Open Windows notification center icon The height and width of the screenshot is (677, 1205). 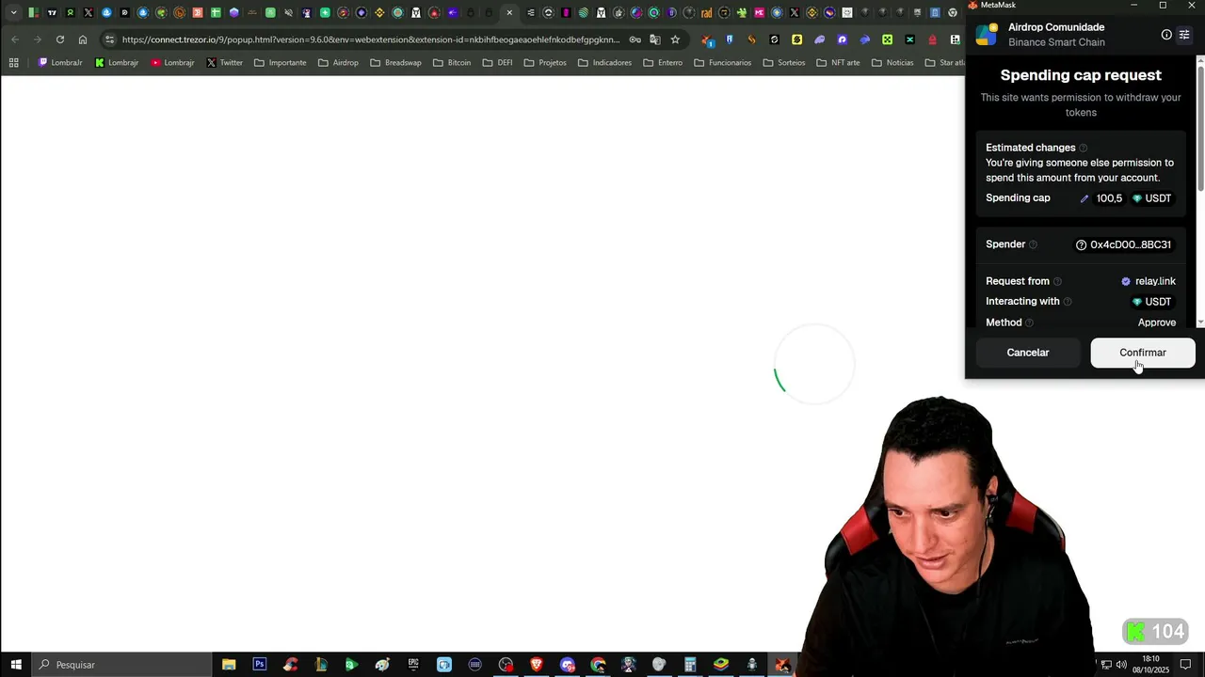pyautogui.click(x=1185, y=665)
